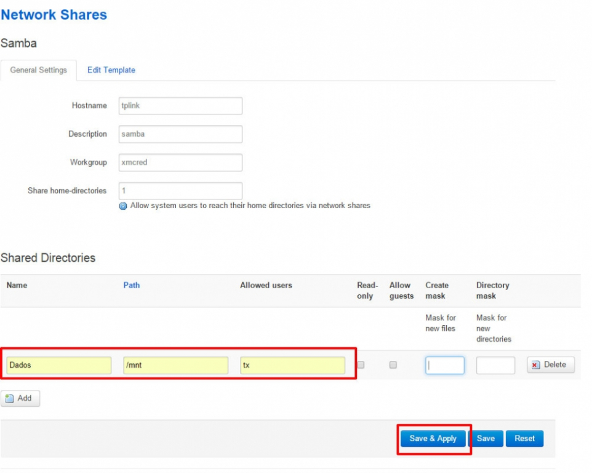This screenshot has height=473, width=592.
Task: Click the red X Delete icon
Action: 535,365
